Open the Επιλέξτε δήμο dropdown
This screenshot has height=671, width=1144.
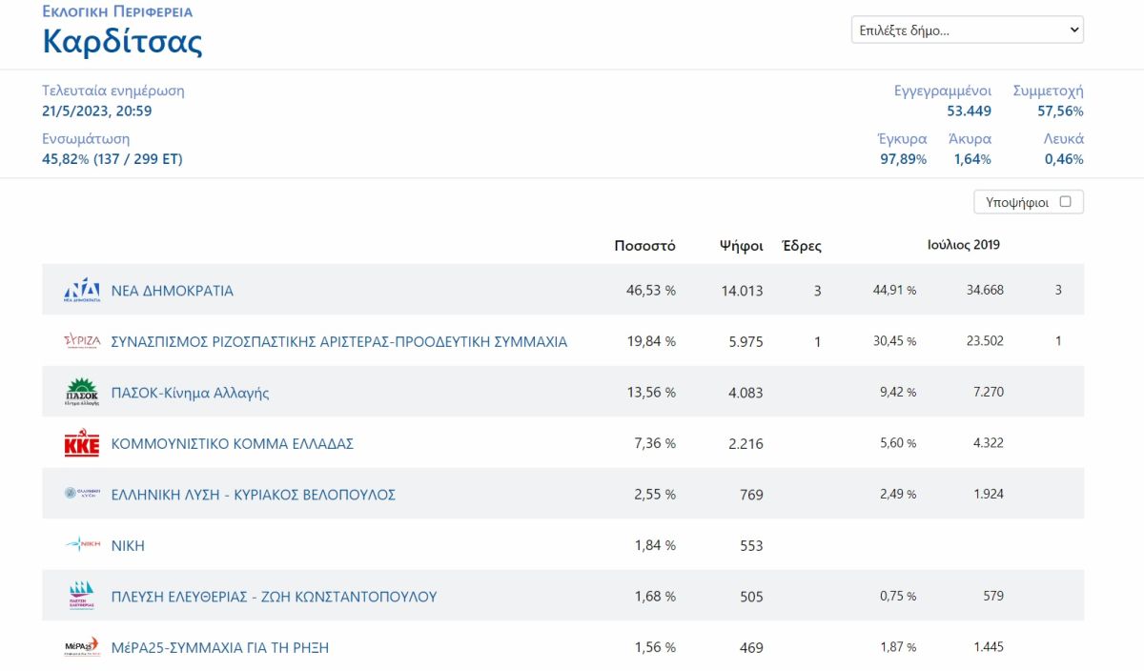(968, 30)
